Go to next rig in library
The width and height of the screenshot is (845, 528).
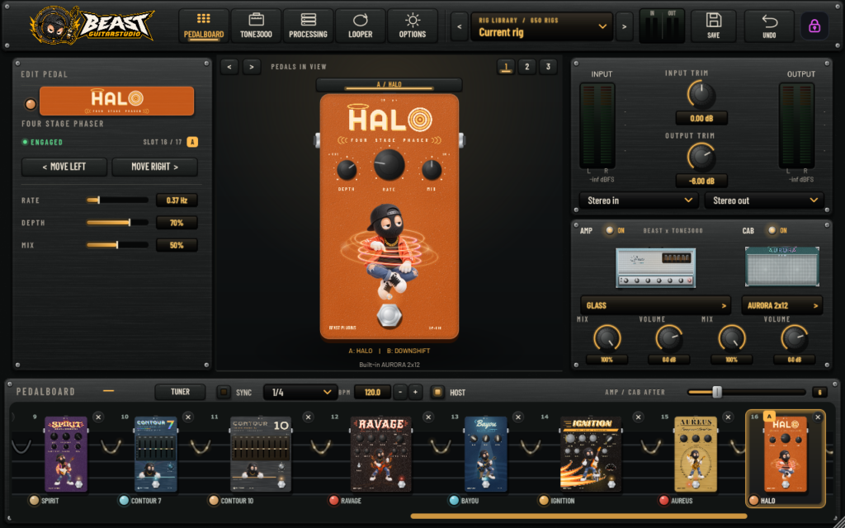click(624, 26)
